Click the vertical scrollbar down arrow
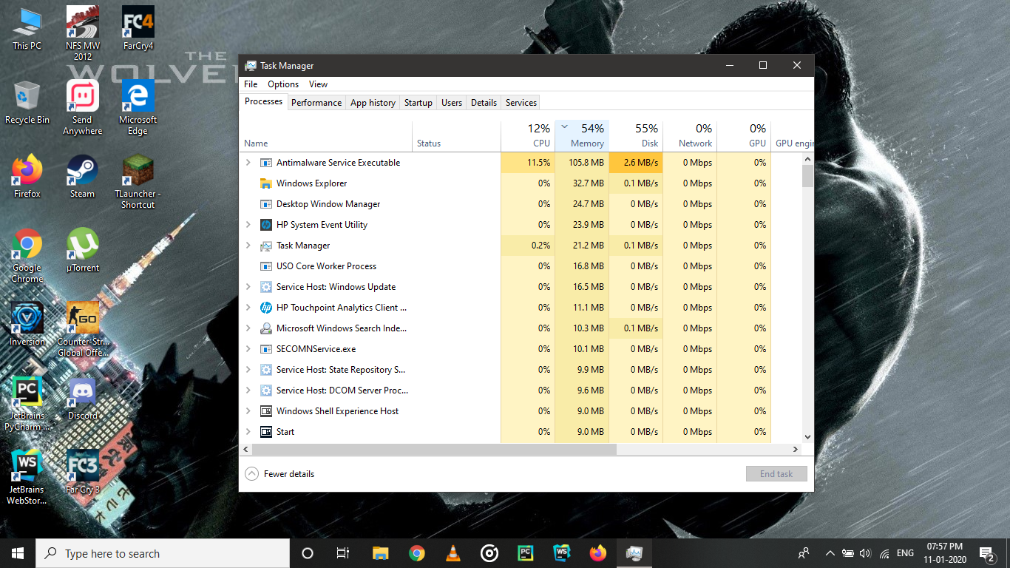 click(807, 437)
